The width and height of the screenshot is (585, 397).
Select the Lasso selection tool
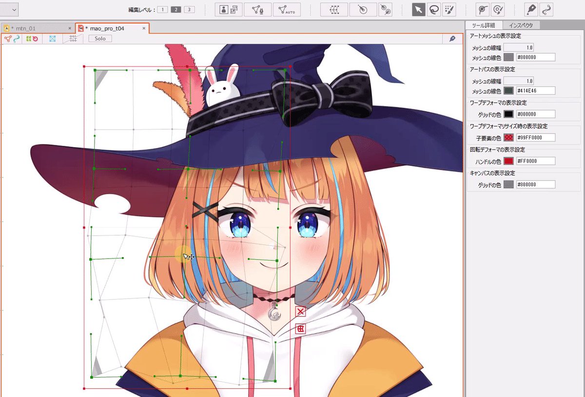[434, 9]
